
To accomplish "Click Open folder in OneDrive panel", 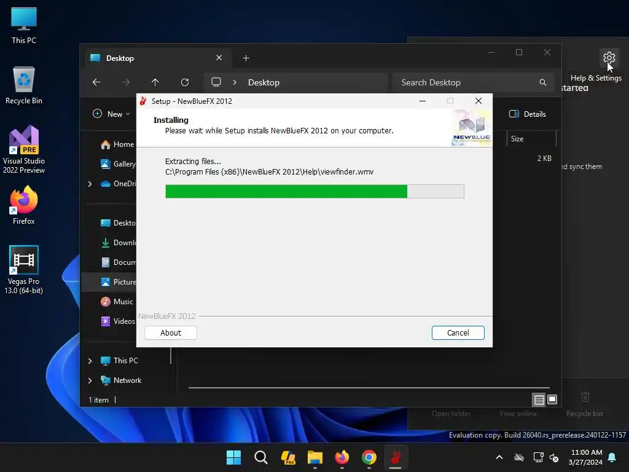I will point(451,414).
